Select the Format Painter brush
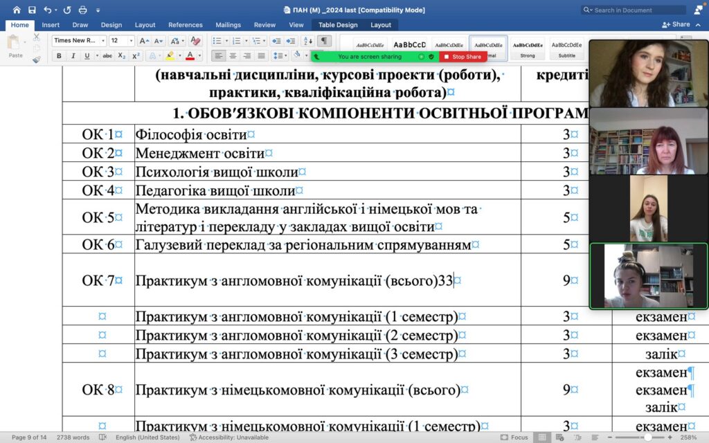 37,60
